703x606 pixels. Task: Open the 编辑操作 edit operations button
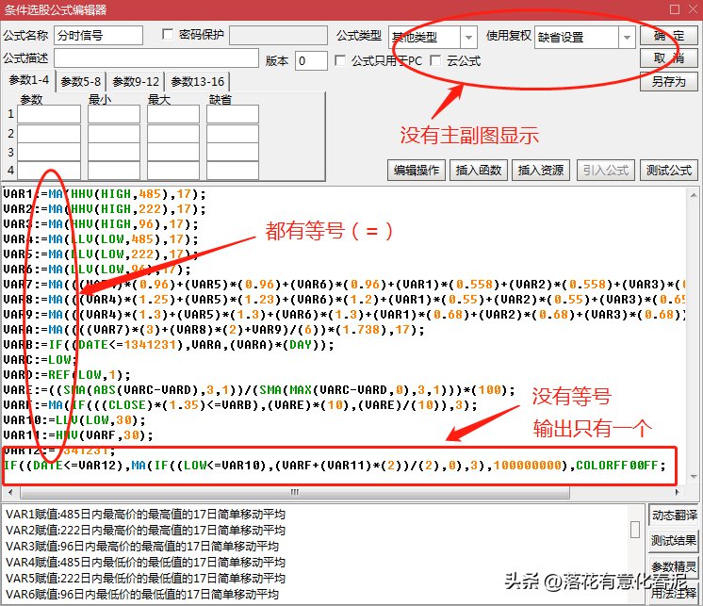(417, 171)
